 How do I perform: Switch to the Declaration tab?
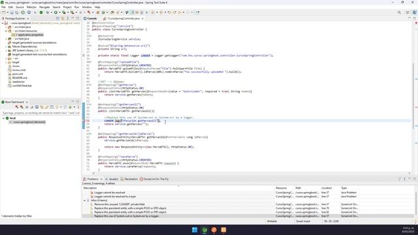pos(129,179)
